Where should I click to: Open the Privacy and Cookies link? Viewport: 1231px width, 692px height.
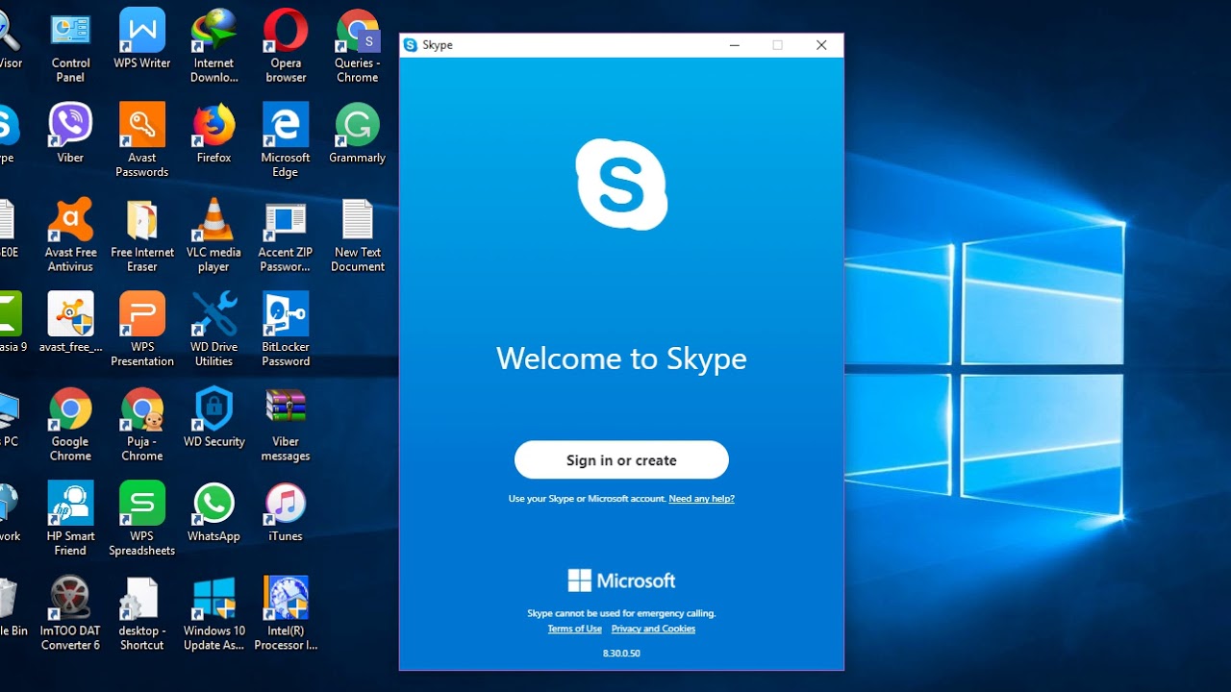click(653, 629)
